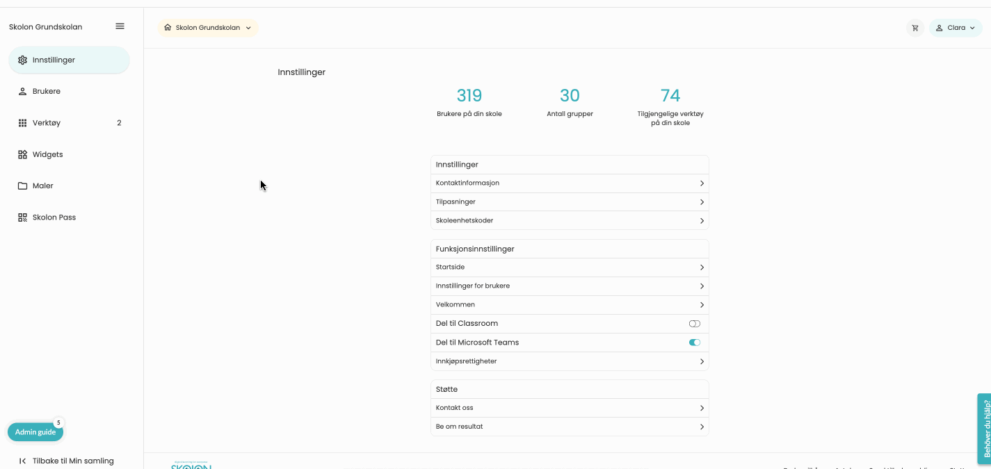The image size is (991, 469).
Task: Open the Startside row
Action: click(x=570, y=268)
